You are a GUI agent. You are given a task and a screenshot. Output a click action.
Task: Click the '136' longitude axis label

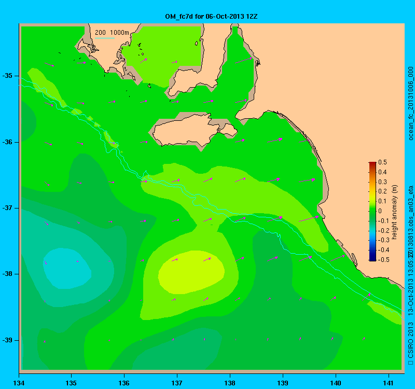[124, 383]
